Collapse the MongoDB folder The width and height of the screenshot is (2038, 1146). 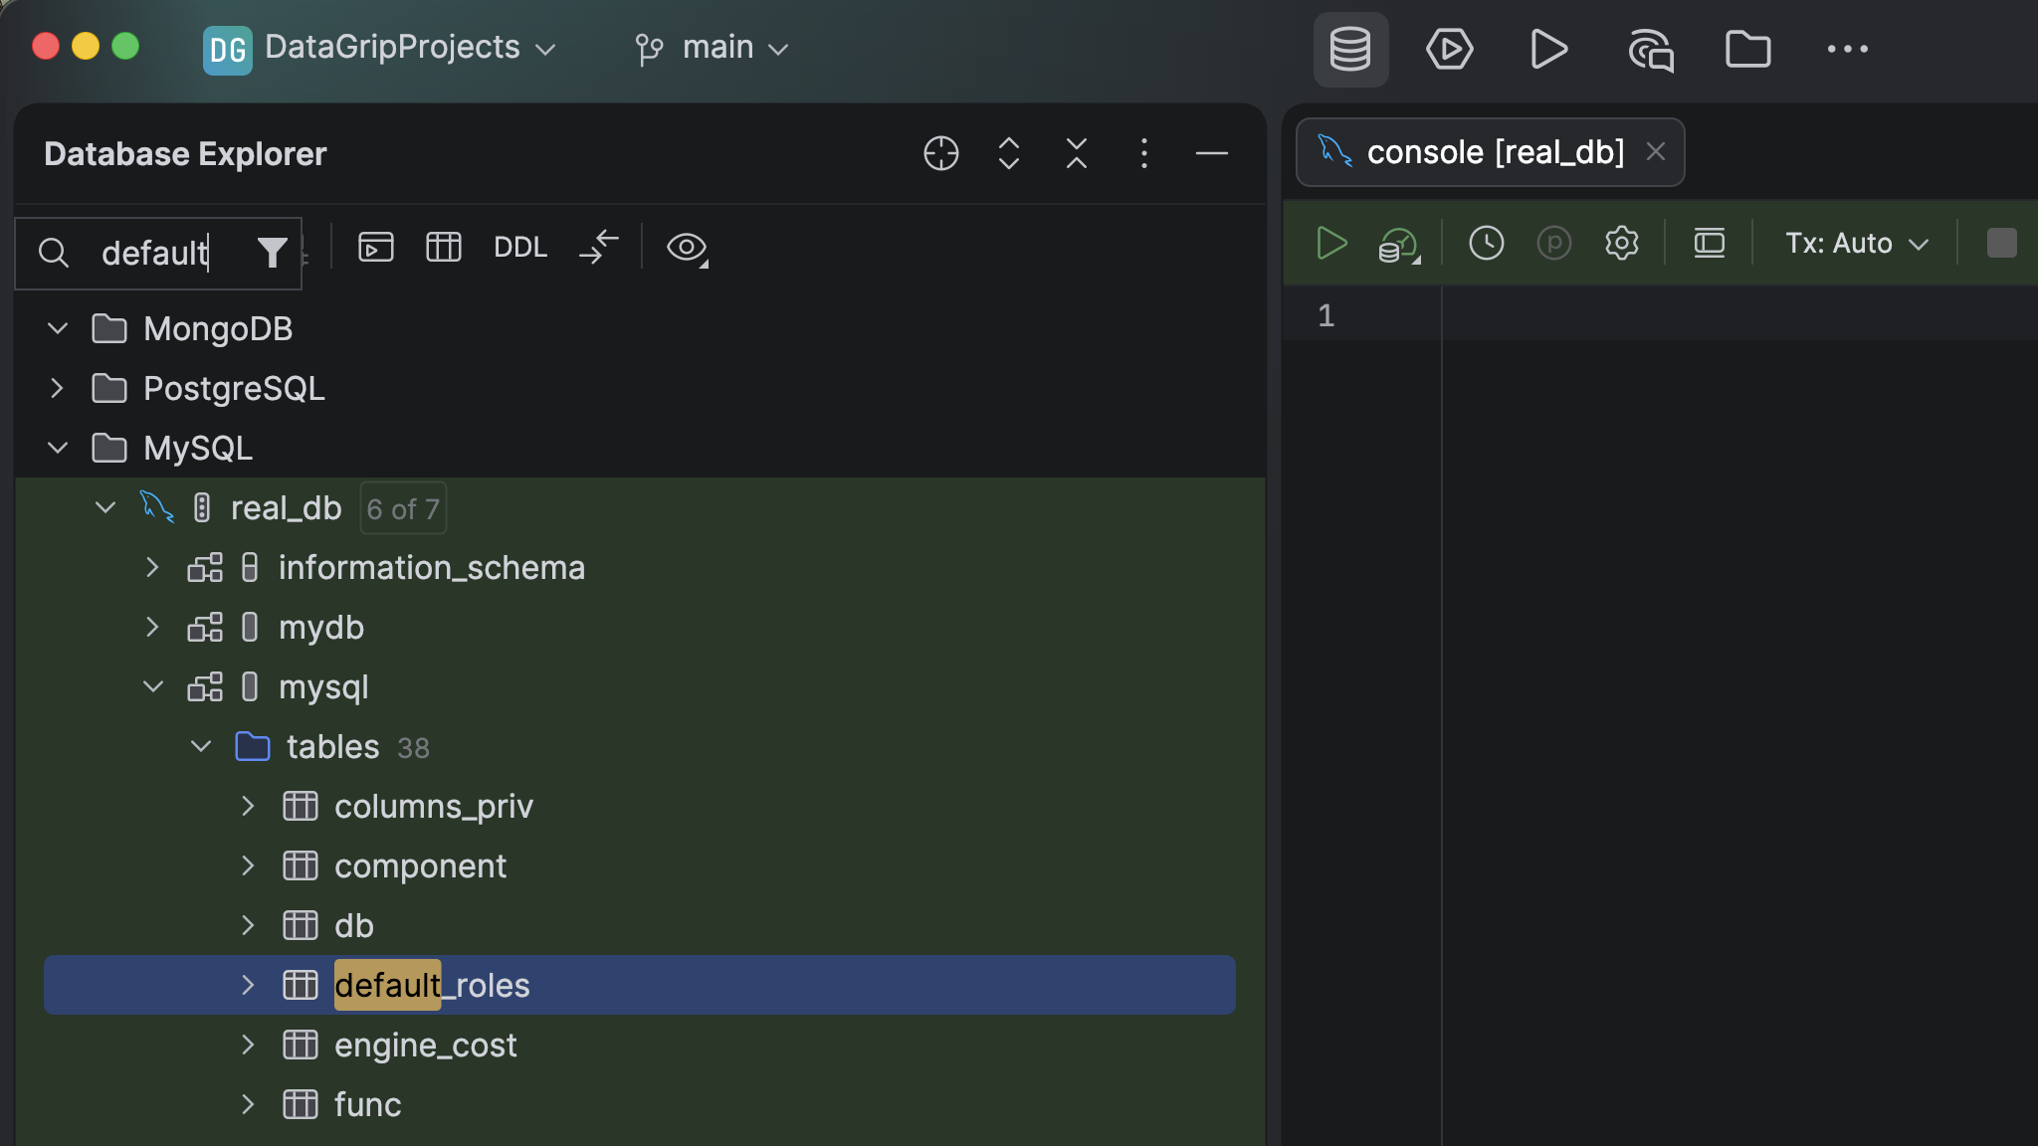(58, 328)
